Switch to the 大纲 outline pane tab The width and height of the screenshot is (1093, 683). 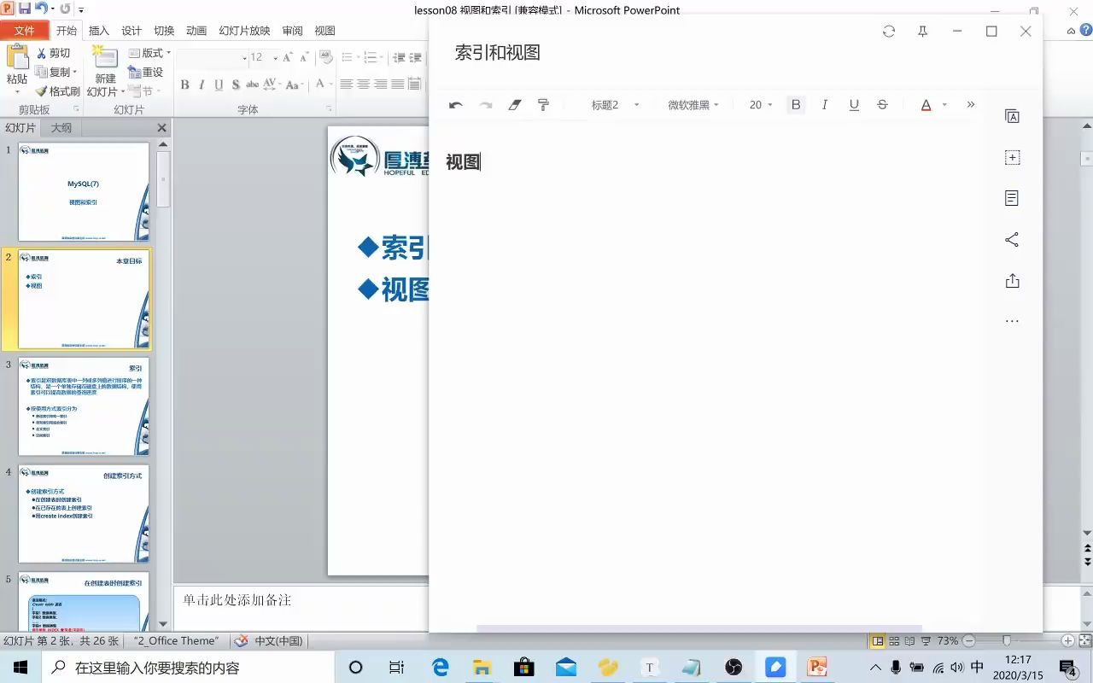tap(61, 128)
